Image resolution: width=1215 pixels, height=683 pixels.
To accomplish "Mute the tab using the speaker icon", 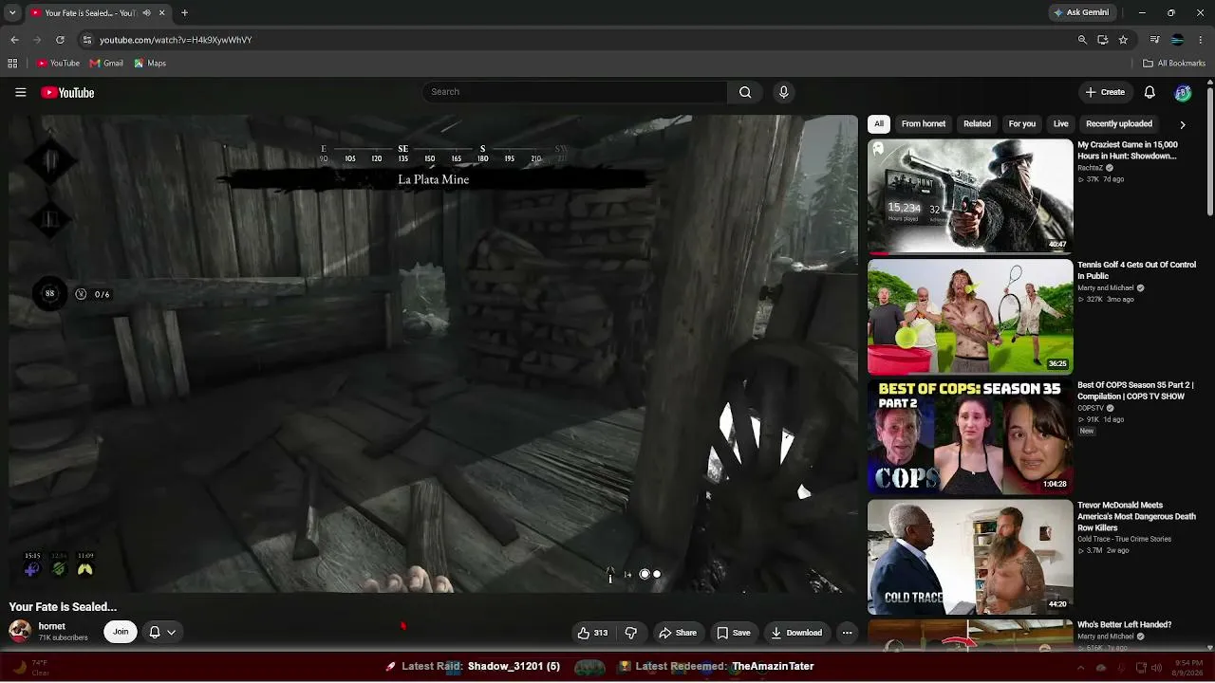I will [146, 13].
